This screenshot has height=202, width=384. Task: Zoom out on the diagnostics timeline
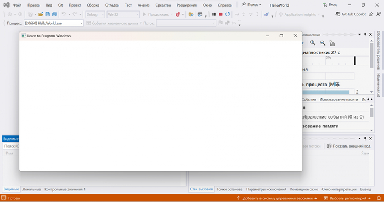click(323, 43)
